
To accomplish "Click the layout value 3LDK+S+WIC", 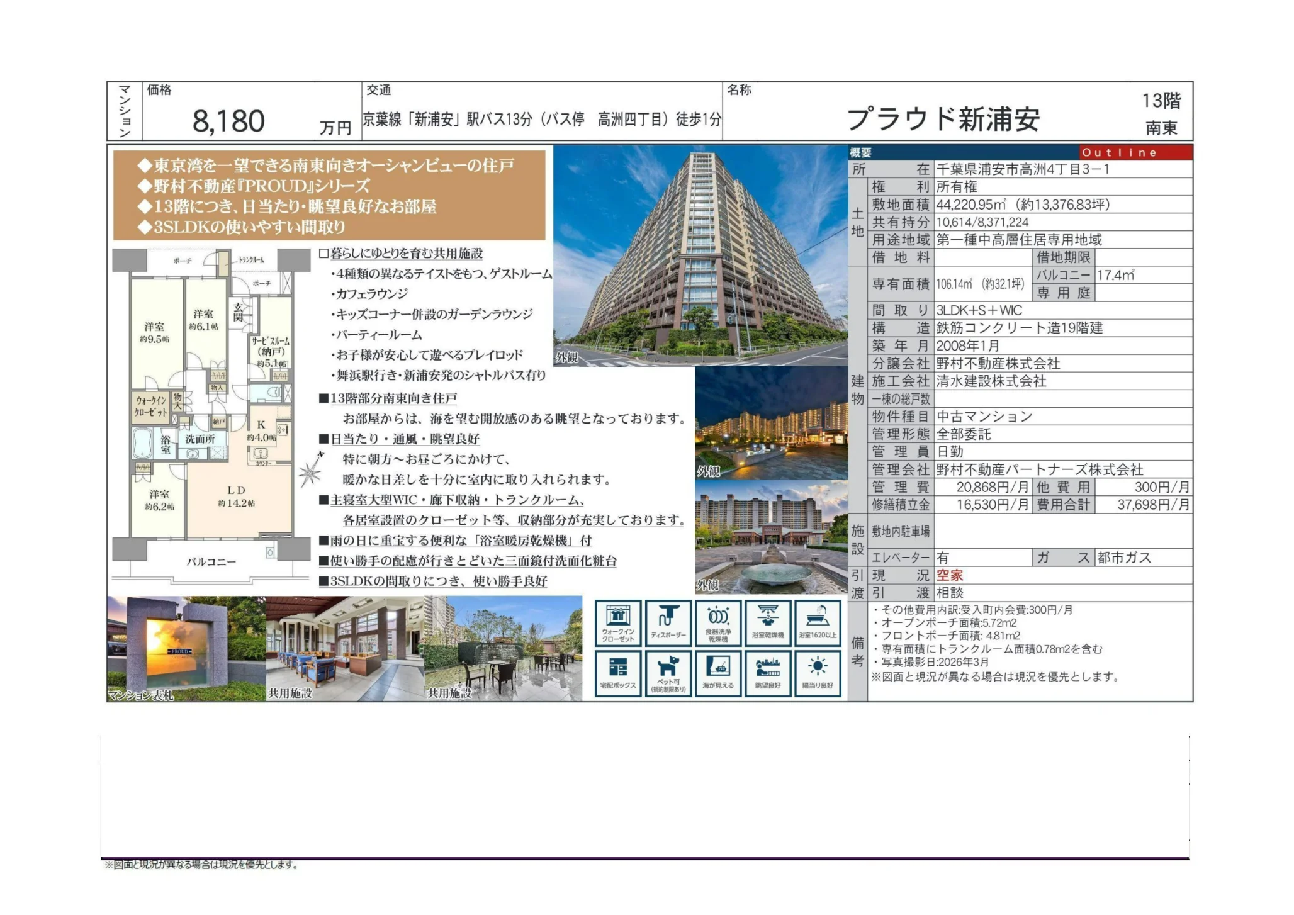I will pyautogui.click(x=979, y=310).
